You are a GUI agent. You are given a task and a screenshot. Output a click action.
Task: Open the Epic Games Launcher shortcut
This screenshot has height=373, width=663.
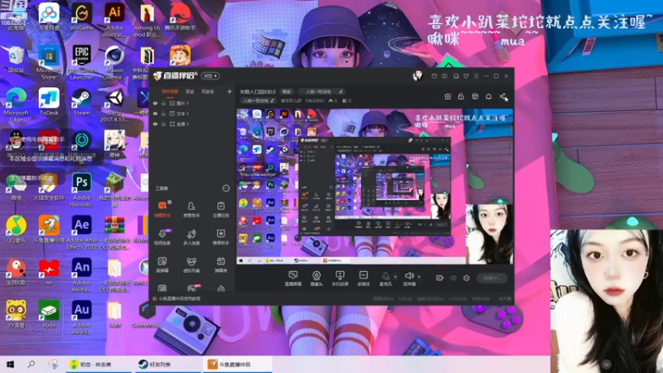pyautogui.click(x=81, y=62)
